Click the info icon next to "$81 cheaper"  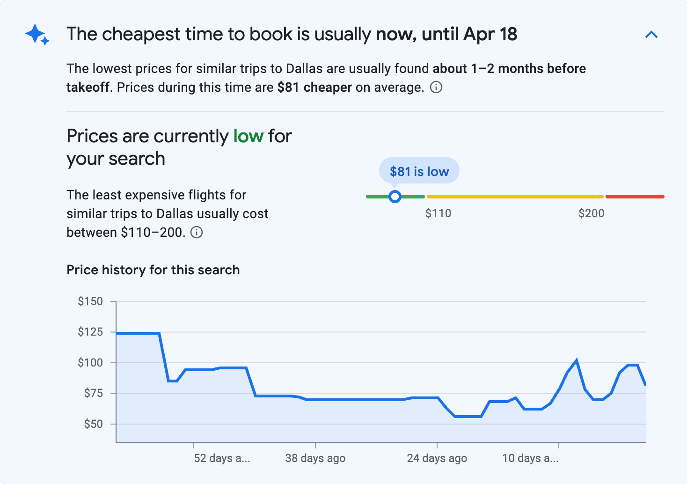tap(436, 87)
